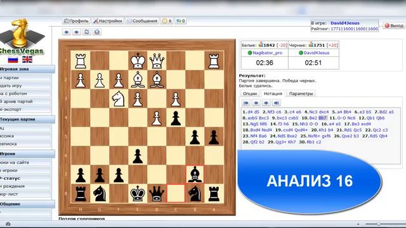Click the round help icon above board

coord(96,32)
